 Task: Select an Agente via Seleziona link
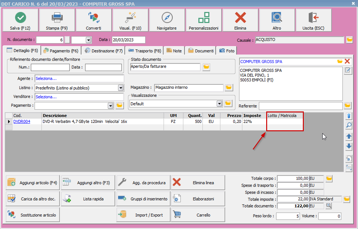pyautogui.click(x=46, y=79)
